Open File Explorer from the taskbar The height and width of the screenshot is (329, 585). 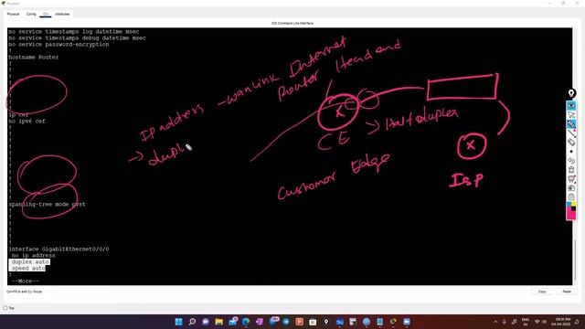[219, 322]
